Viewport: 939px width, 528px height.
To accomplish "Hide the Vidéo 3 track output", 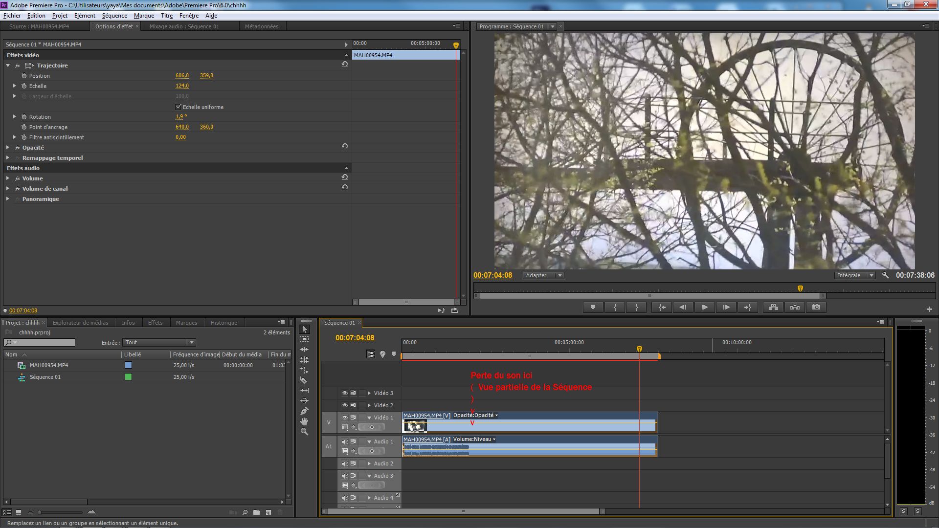I will 344,393.
